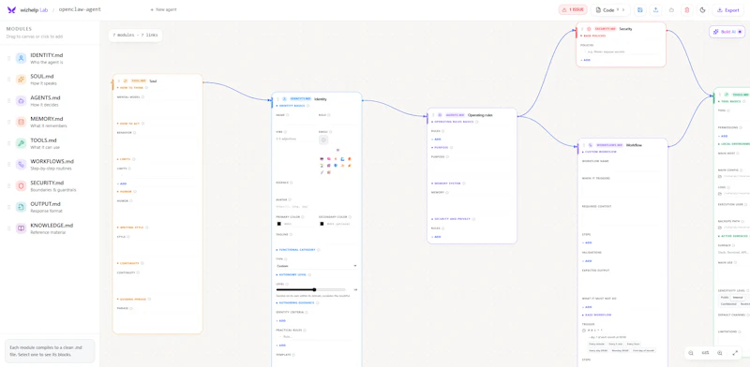Open the Primary Color swatch
This screenshot has width=750, height=367.
tap(278, 224)
